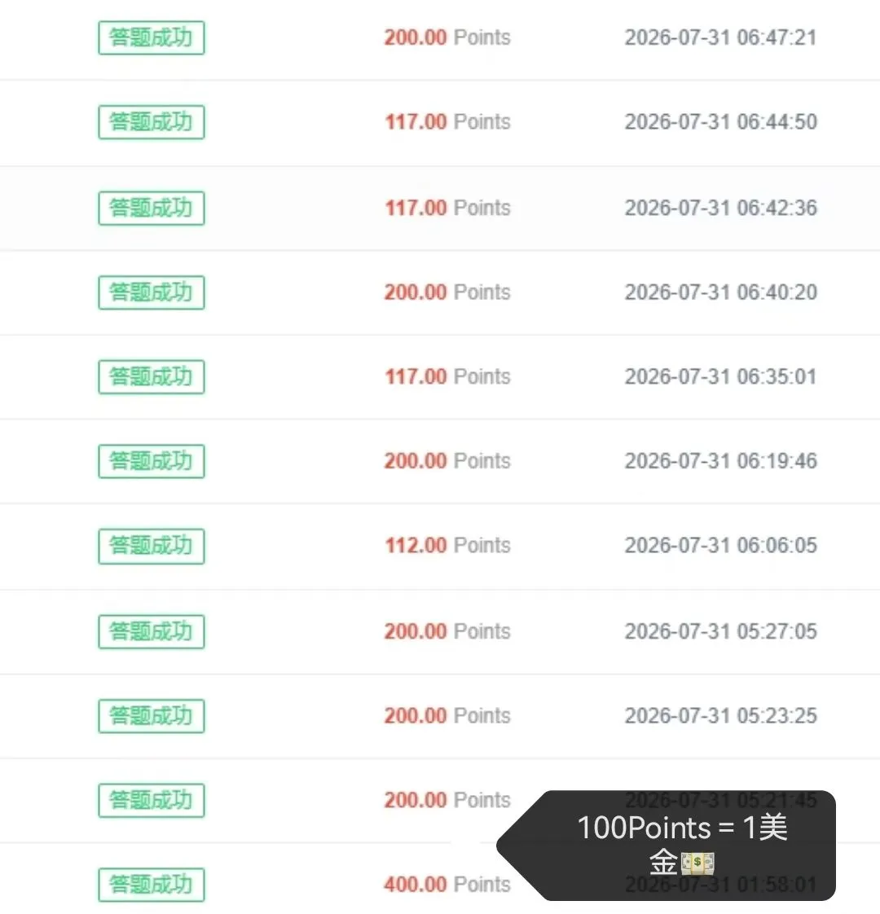The image size is (880, 914).
Task: Click the timestamp 2026-07-31 06:06:05
Action: point(721,545)
